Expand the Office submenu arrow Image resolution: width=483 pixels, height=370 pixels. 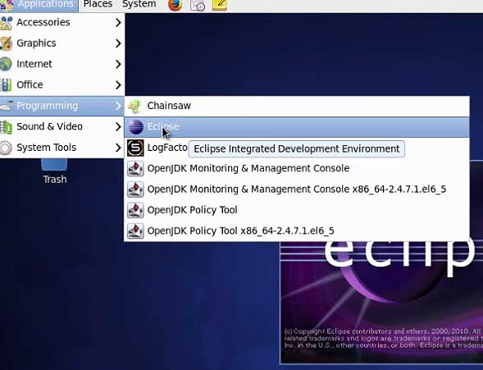118,85
